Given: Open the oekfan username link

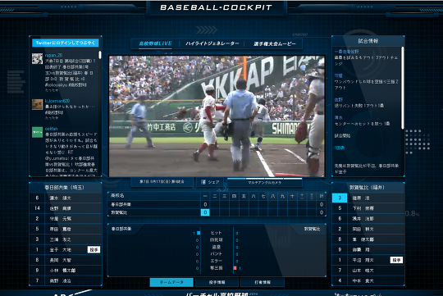Looking at the screenshot, I should click(x=51, y=129).
